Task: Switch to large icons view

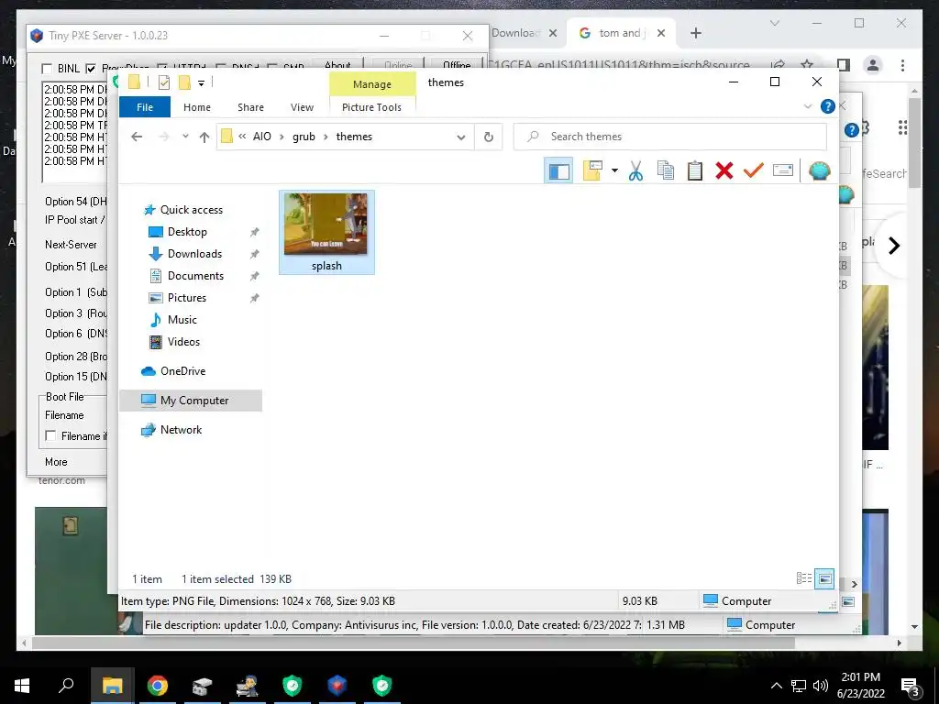Action: [x=824, y=578]
